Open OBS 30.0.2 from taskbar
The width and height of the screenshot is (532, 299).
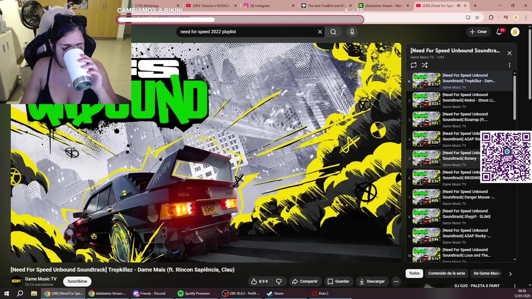coord(241,293)
